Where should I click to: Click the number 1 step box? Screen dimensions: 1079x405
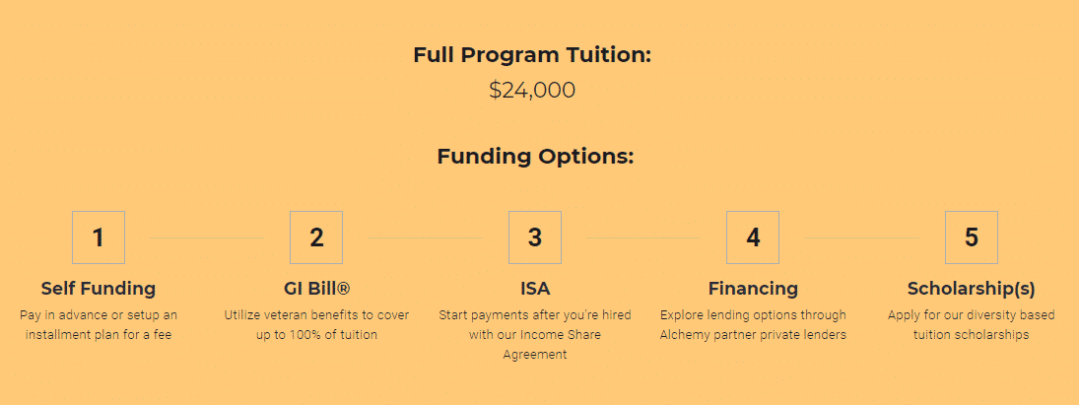click(x=99, y=237)
